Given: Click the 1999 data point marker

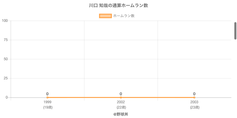Looking at the screenshot, I should pos(47,97).
